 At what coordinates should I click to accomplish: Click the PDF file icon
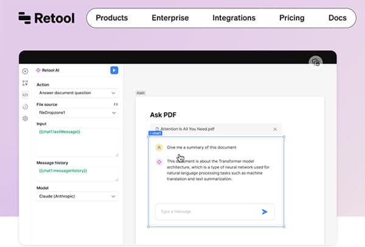pyautogui.click(x=157, y=129)
